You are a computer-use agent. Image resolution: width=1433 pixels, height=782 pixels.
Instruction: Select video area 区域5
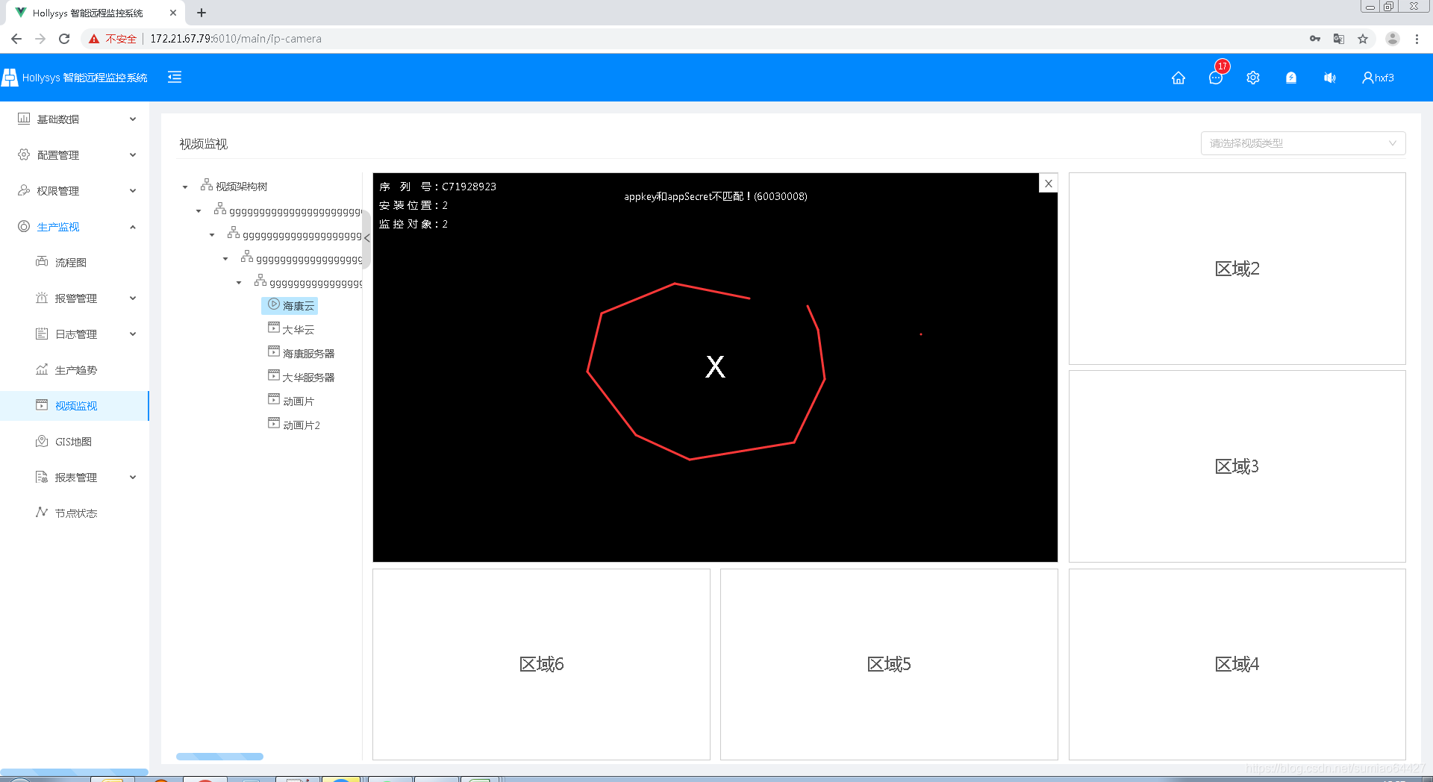889,664
